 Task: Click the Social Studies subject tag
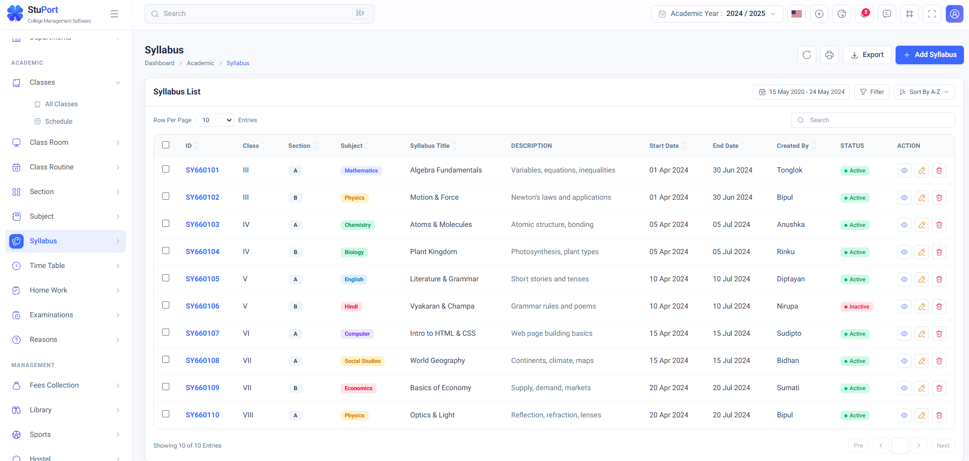point(363,361)
